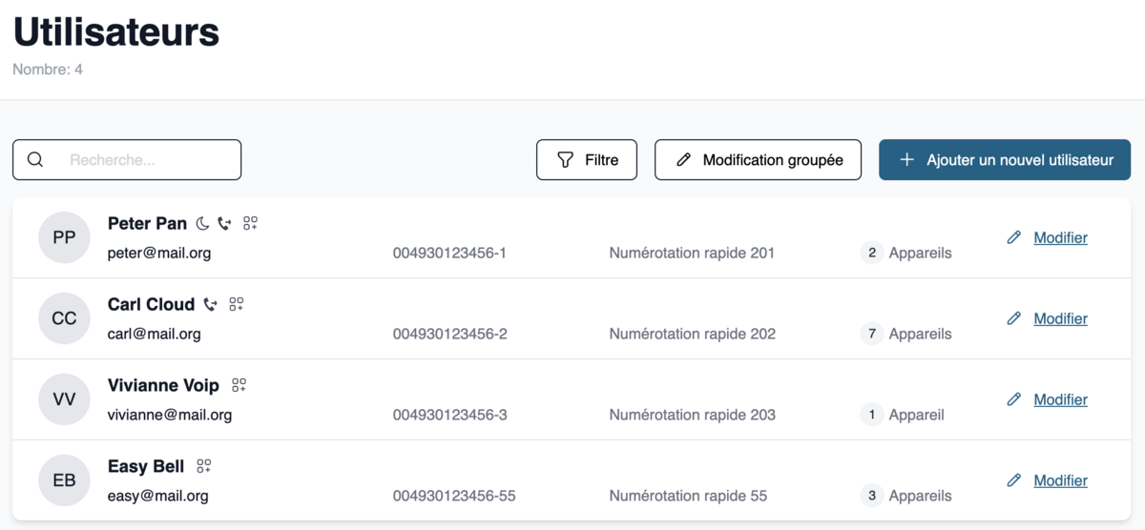The width and height of the screenshot is (1145, 530).
Task: Click the 7 Appareils count for Carl Cloud
Action: 906,335
